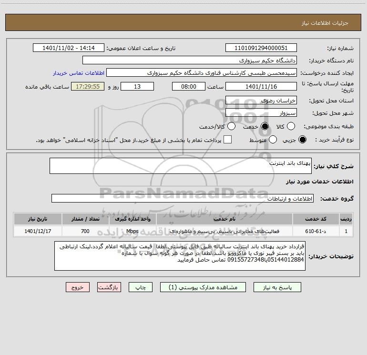Click the requester field سیدمحسن طبسی
This screenshot has height=355, width=367.
coord(202,72)
